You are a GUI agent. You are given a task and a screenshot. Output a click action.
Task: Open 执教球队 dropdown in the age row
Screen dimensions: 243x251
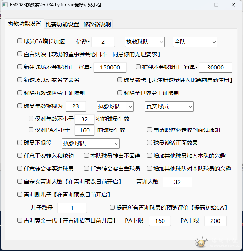coord(115,106)
